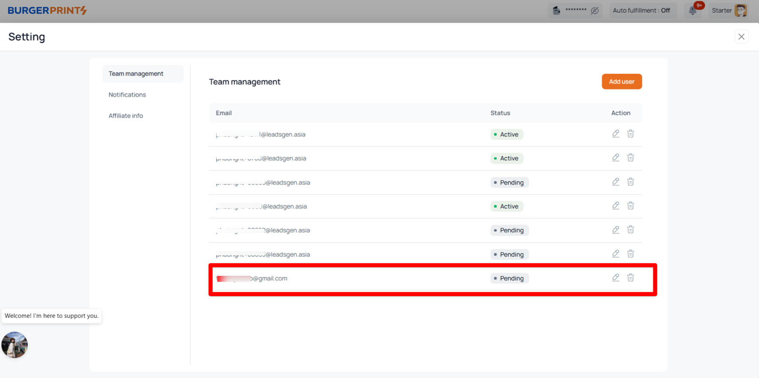The height and width of the screenshot is (378, 759).
Task: Toggle API key visibility eye icon
Action: 595,11
